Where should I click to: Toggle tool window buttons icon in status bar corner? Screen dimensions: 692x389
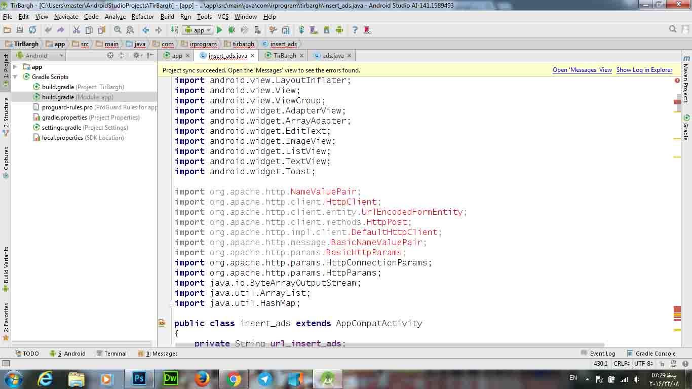pos(6,364)
